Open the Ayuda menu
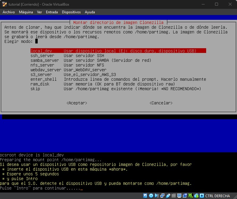237x199 pixels. tap(90, 12)
